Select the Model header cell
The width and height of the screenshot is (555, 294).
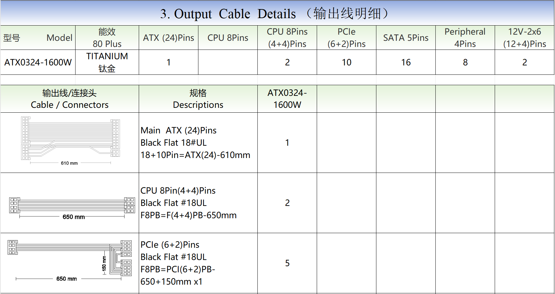tap(38, 38)
